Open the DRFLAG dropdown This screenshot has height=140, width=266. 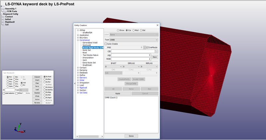coord(131,67)
